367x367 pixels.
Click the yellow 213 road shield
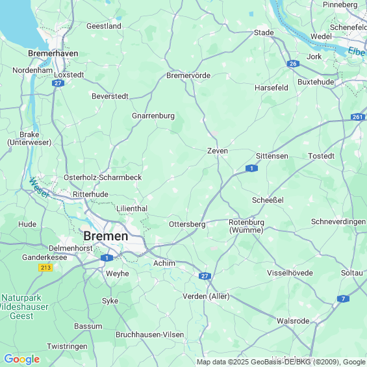tap(45, 267)
